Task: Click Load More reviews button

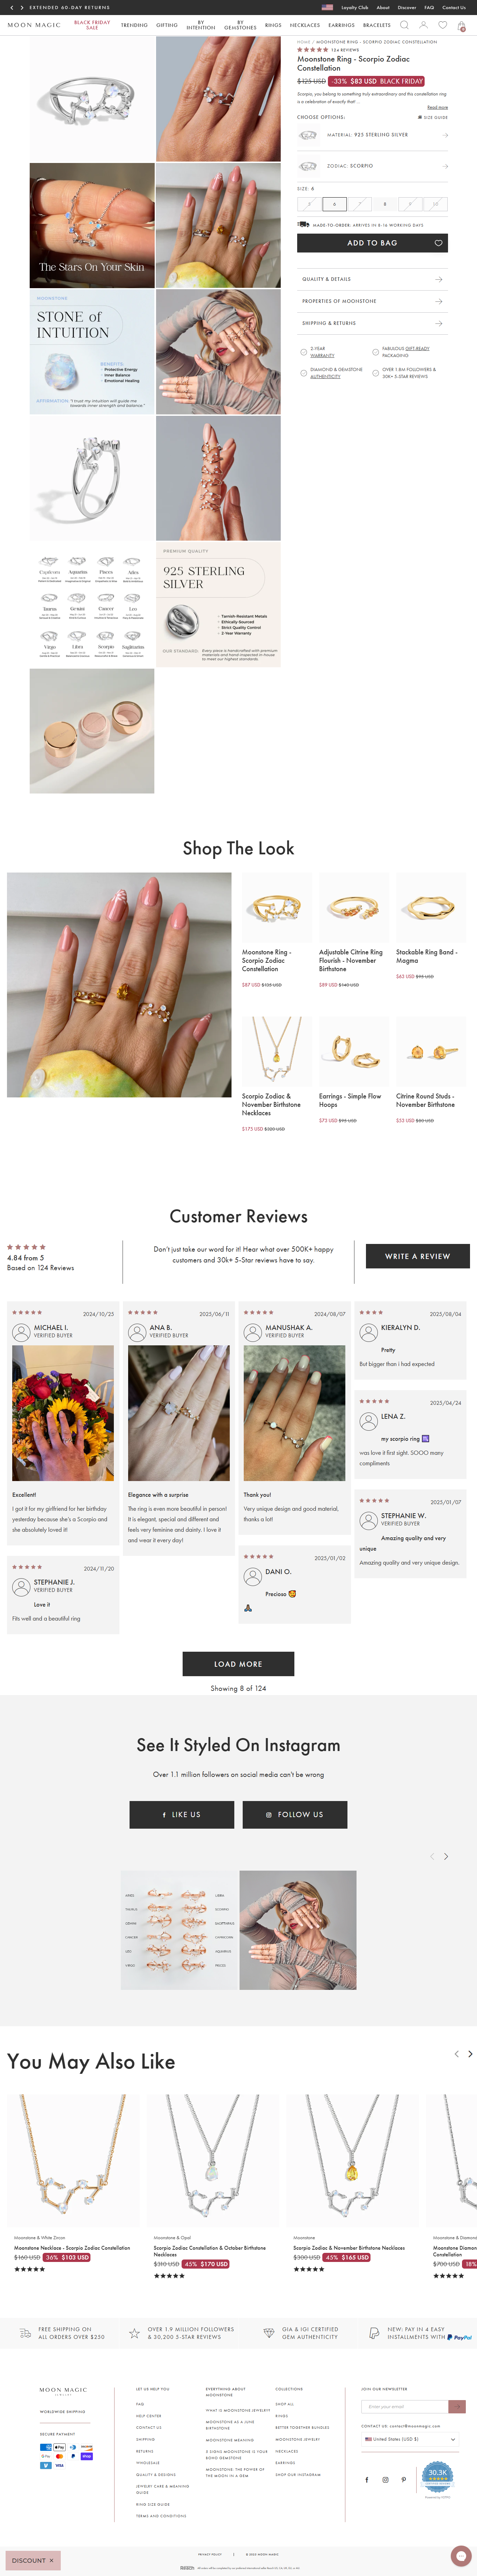Action: point(239,1664)
